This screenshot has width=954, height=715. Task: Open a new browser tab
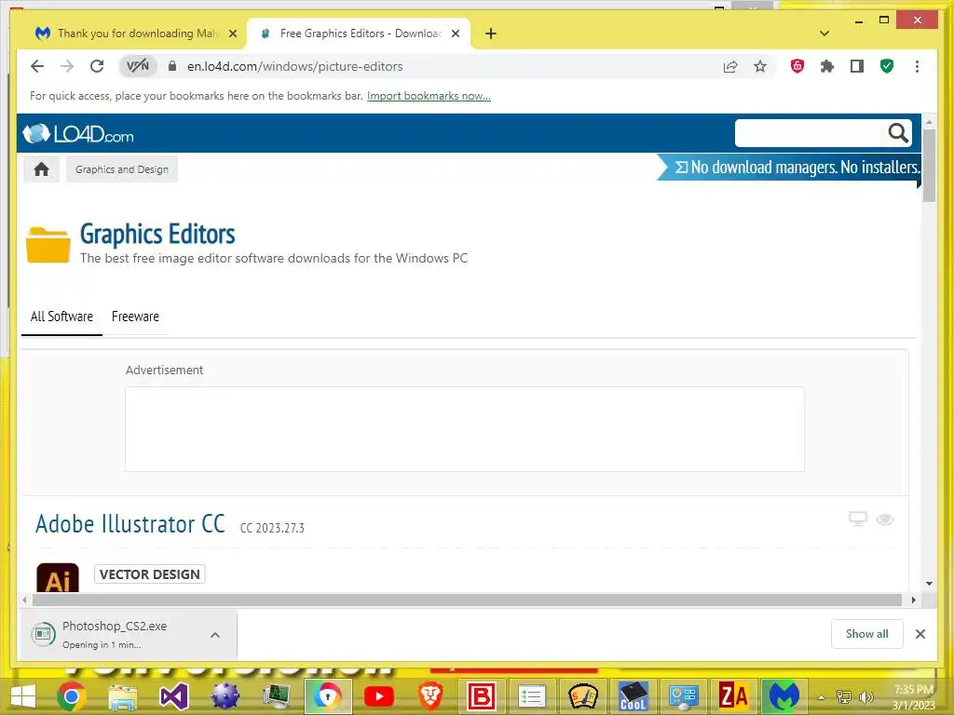(491, 34)
